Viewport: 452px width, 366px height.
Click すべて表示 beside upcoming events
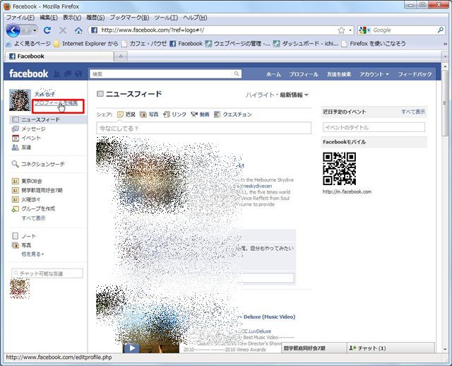[413, 112]
